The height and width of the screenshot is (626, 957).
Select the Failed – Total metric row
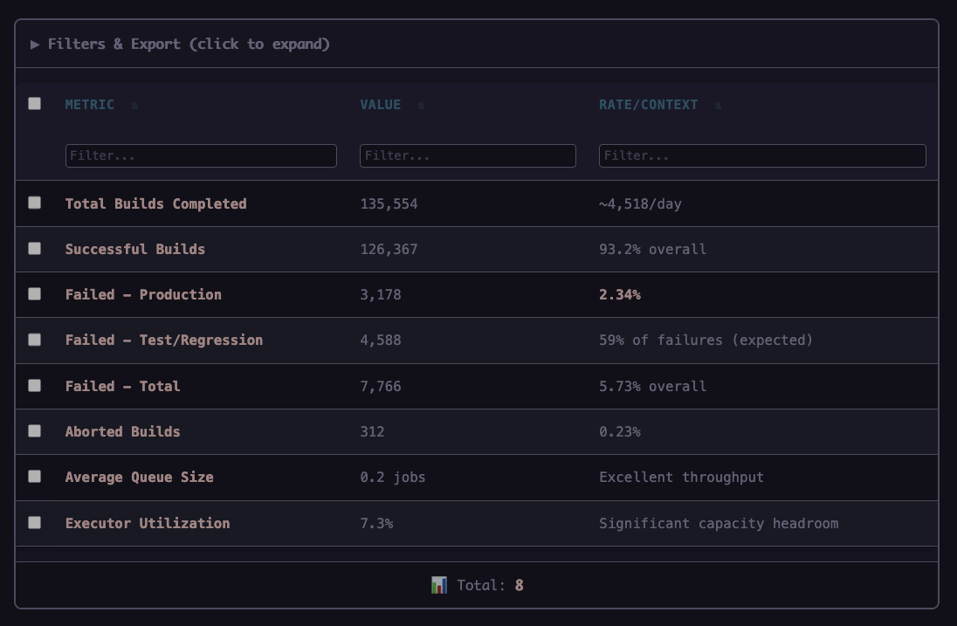pos(123,386)
